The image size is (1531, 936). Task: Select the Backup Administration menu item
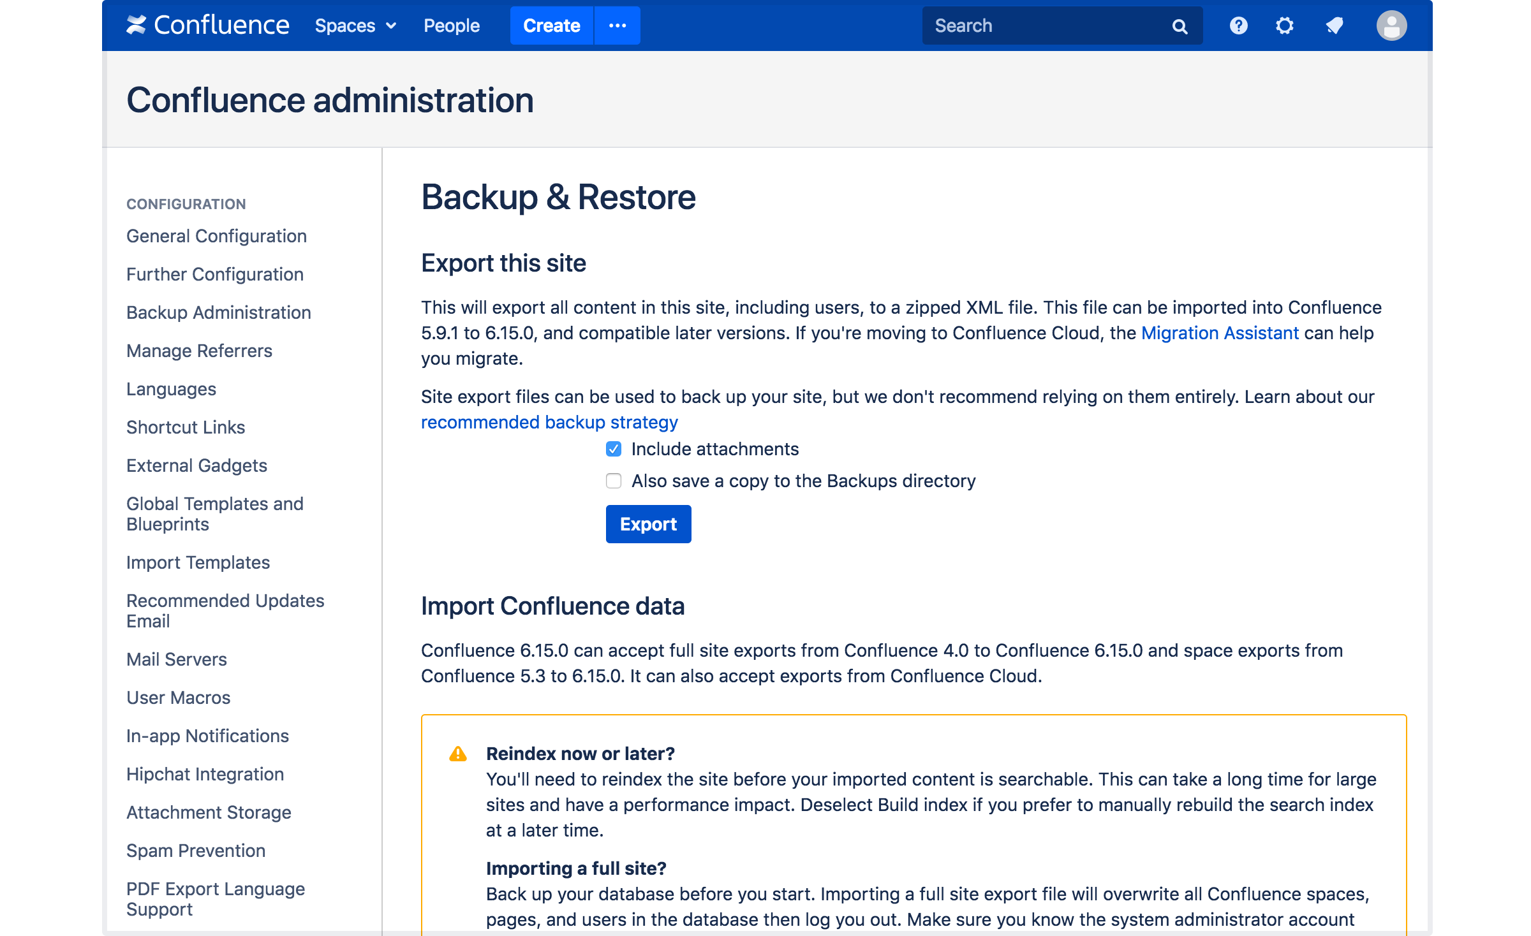(219, 312)
